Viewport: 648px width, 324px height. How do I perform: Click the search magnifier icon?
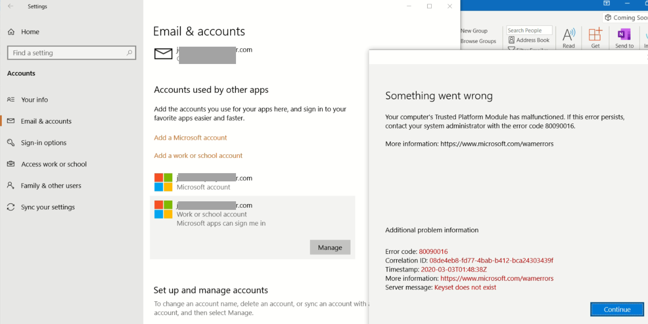(129, 53)
